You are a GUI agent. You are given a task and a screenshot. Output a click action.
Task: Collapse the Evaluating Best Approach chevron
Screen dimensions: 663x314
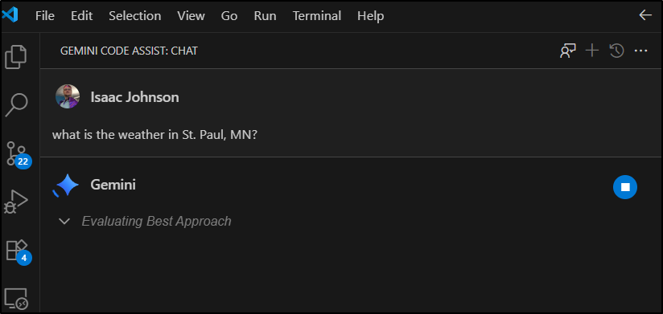[64, 221]
